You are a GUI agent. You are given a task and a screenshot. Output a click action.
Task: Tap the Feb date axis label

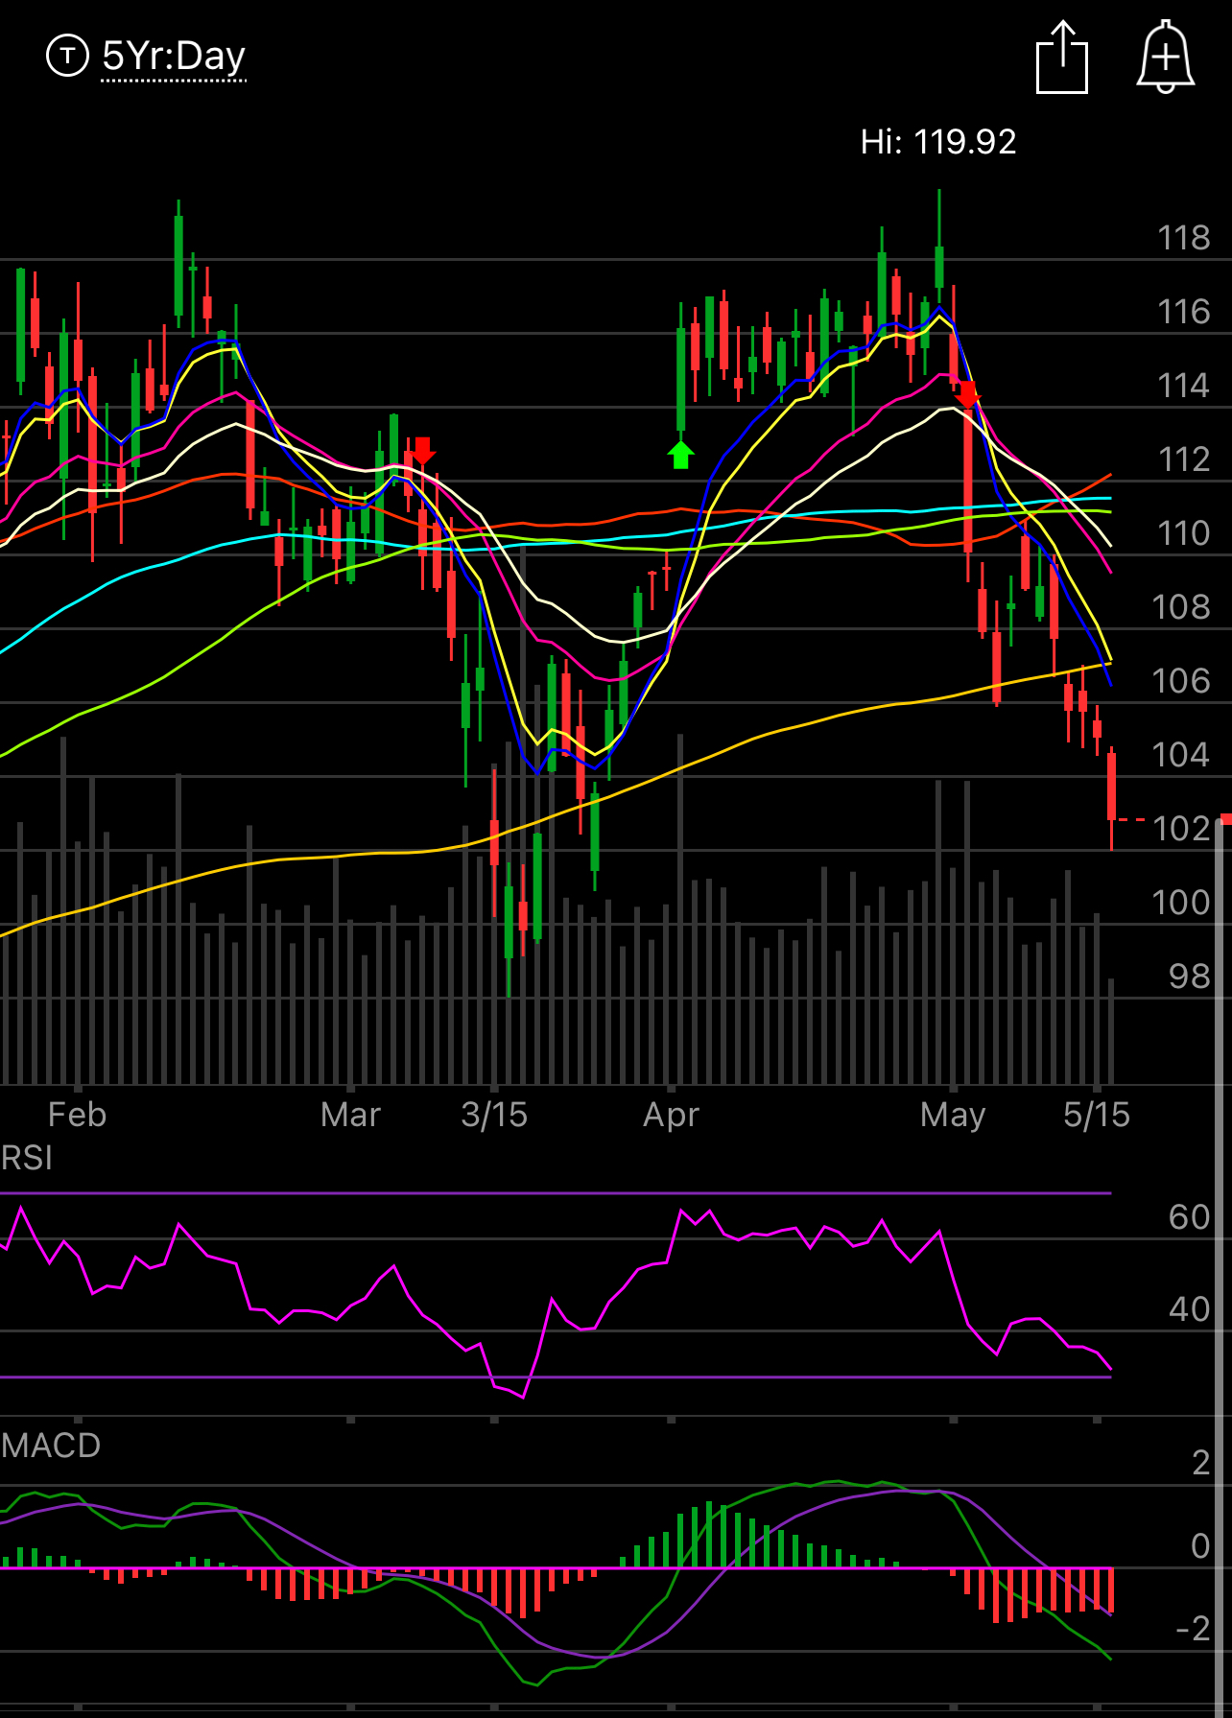click(77, 1115)
